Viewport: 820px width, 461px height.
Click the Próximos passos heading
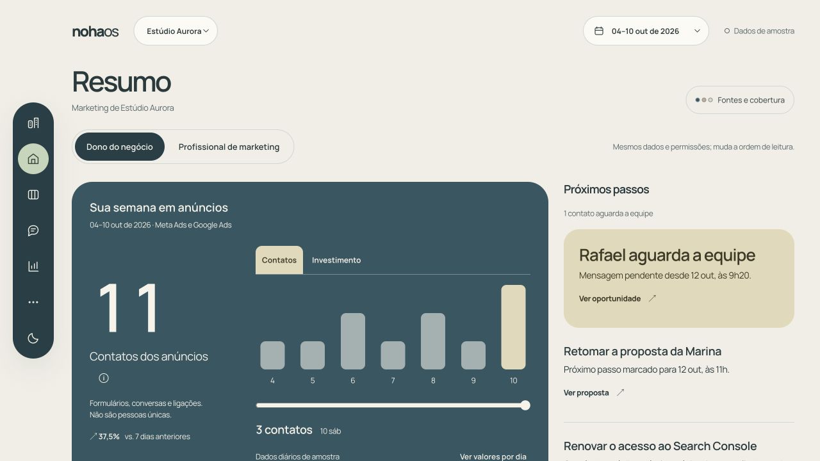(606, 190)
